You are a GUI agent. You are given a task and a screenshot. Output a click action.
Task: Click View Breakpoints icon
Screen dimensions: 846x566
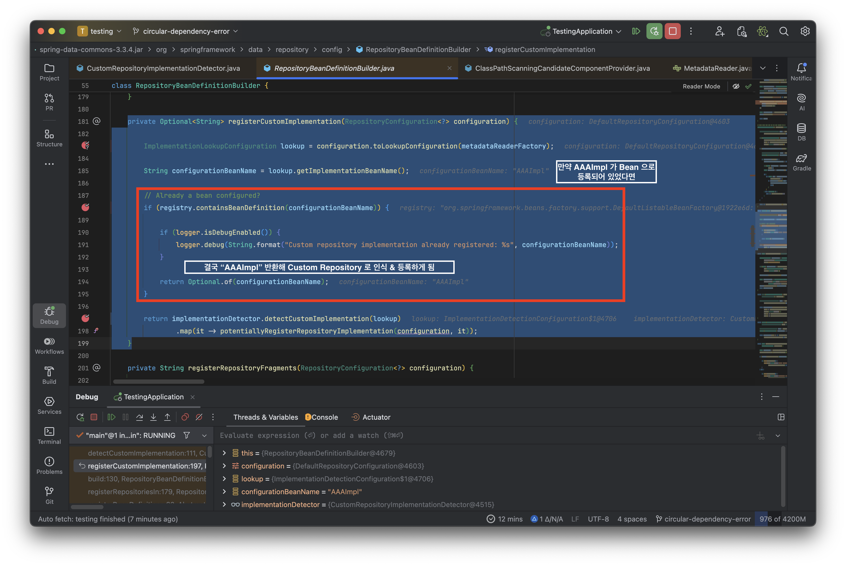click(185, 417)
